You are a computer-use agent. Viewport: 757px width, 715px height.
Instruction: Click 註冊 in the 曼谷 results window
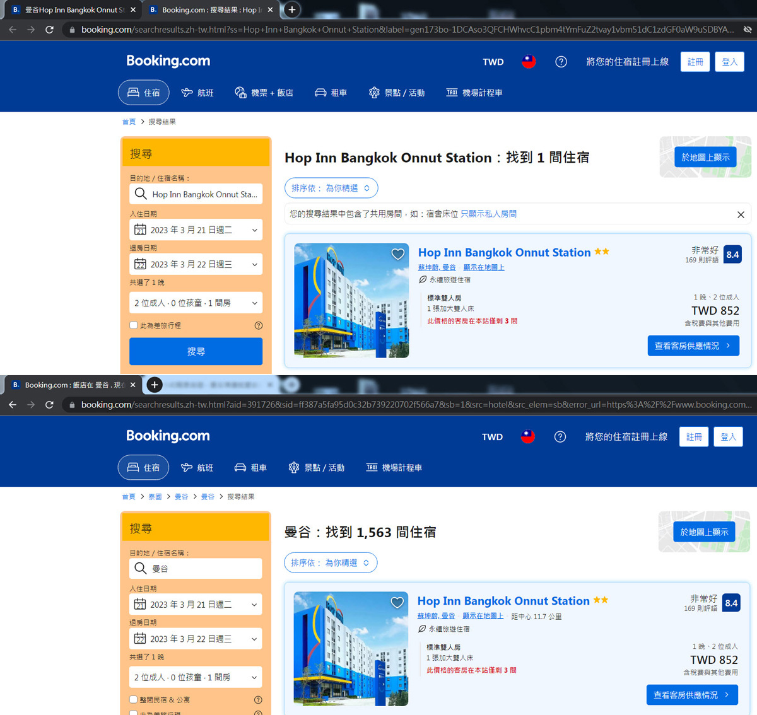694,436
